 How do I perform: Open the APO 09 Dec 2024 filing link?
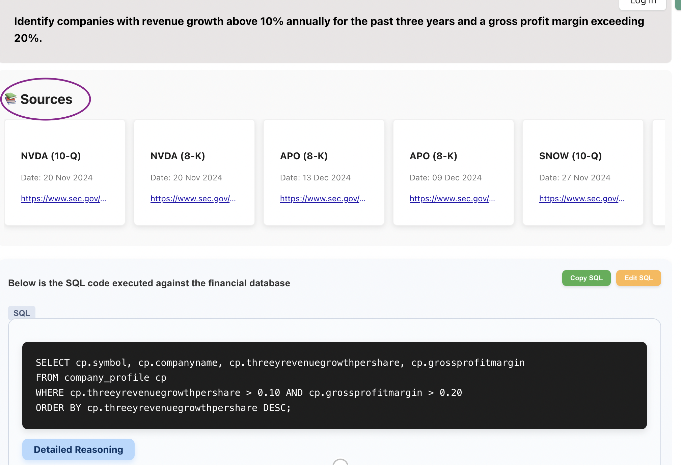pos(452,199)
